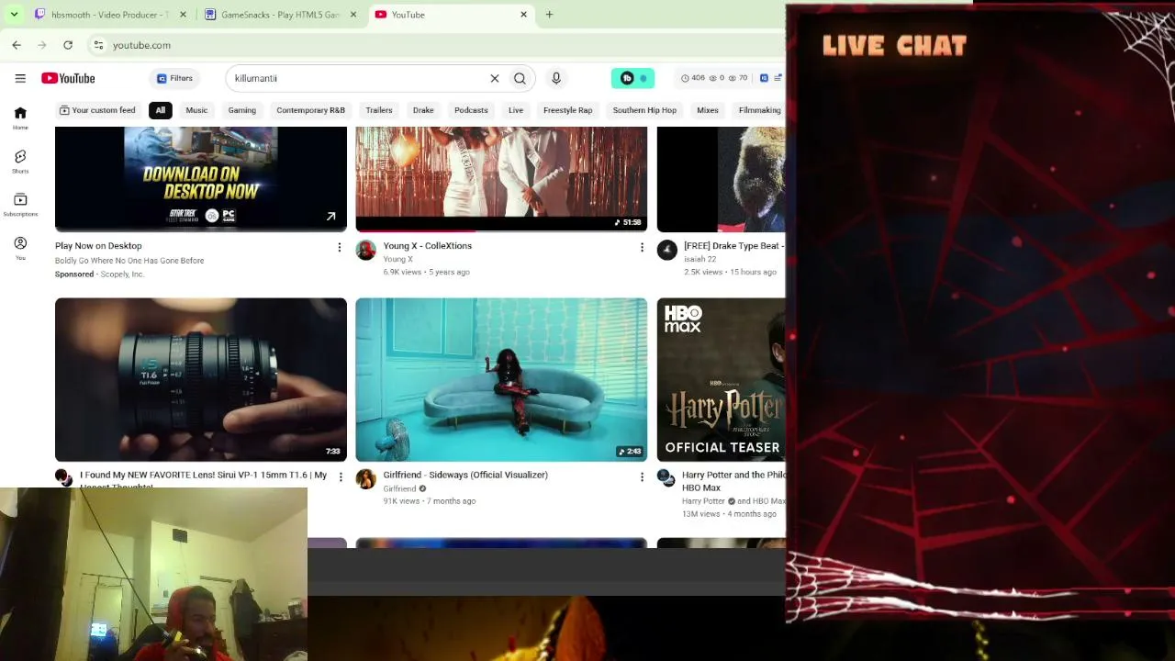Select the Filmmaking filter chip
Image resolution: width=1175 pixels, height=661 pixels.
[759, 110]
